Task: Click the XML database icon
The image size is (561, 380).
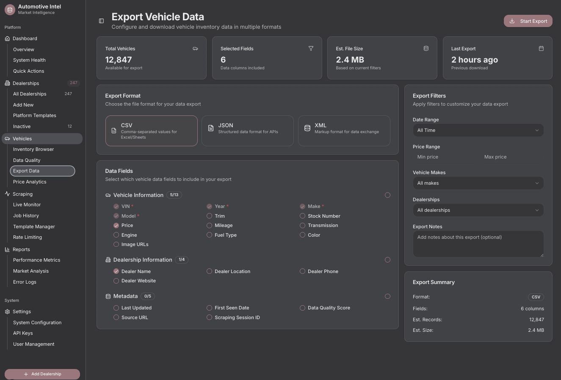Action: point(307,128)
